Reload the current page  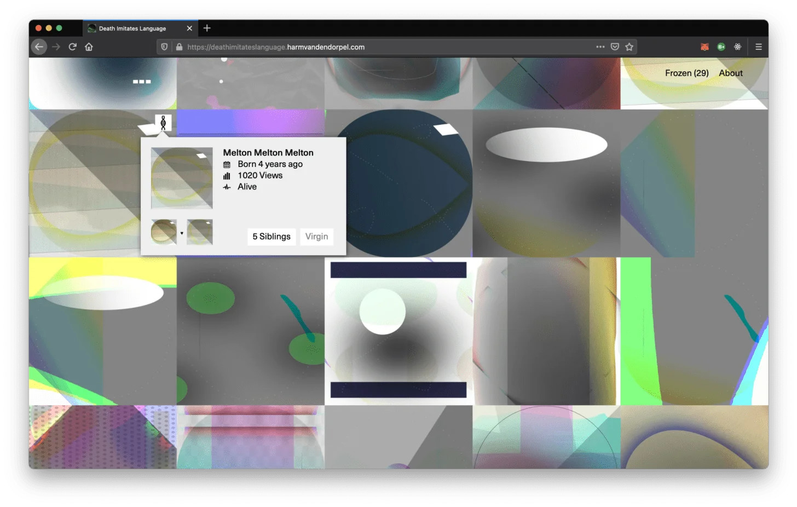point(72,47)
